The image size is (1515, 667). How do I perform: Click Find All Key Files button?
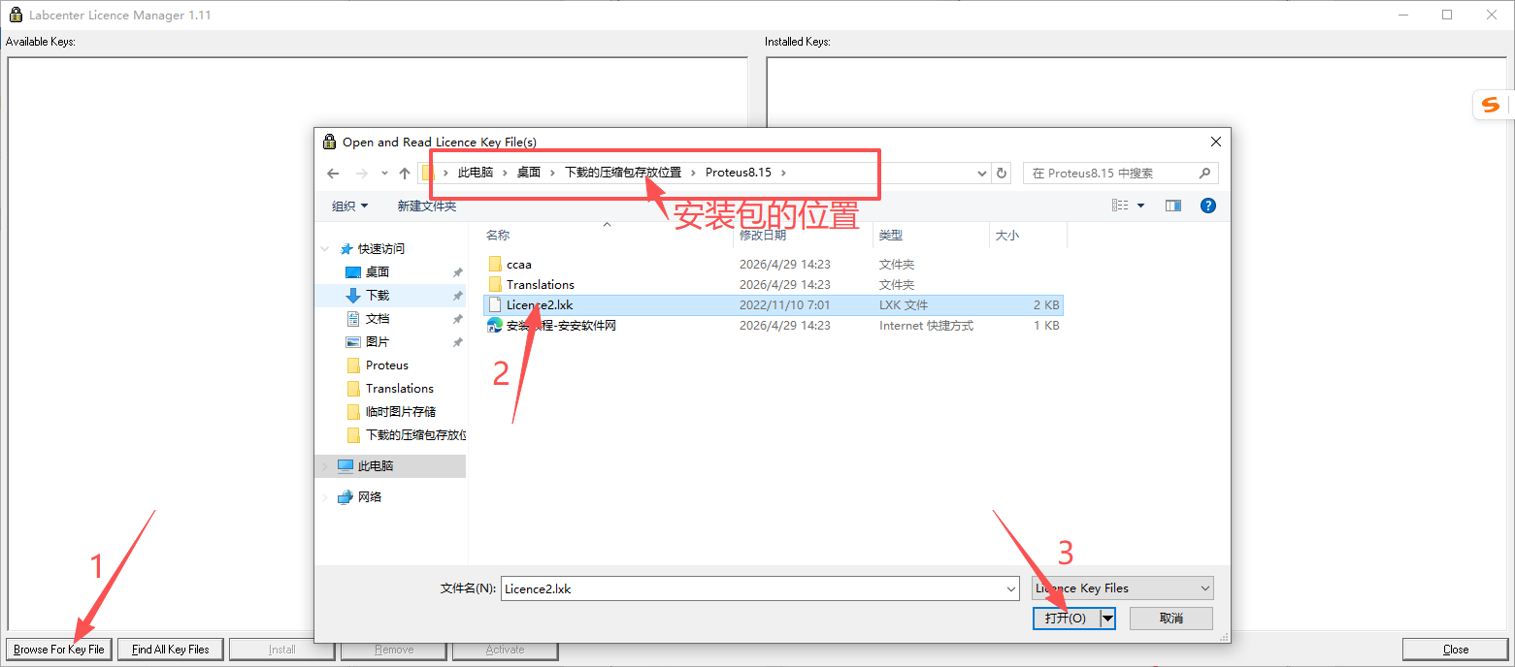tap(171, 649)
